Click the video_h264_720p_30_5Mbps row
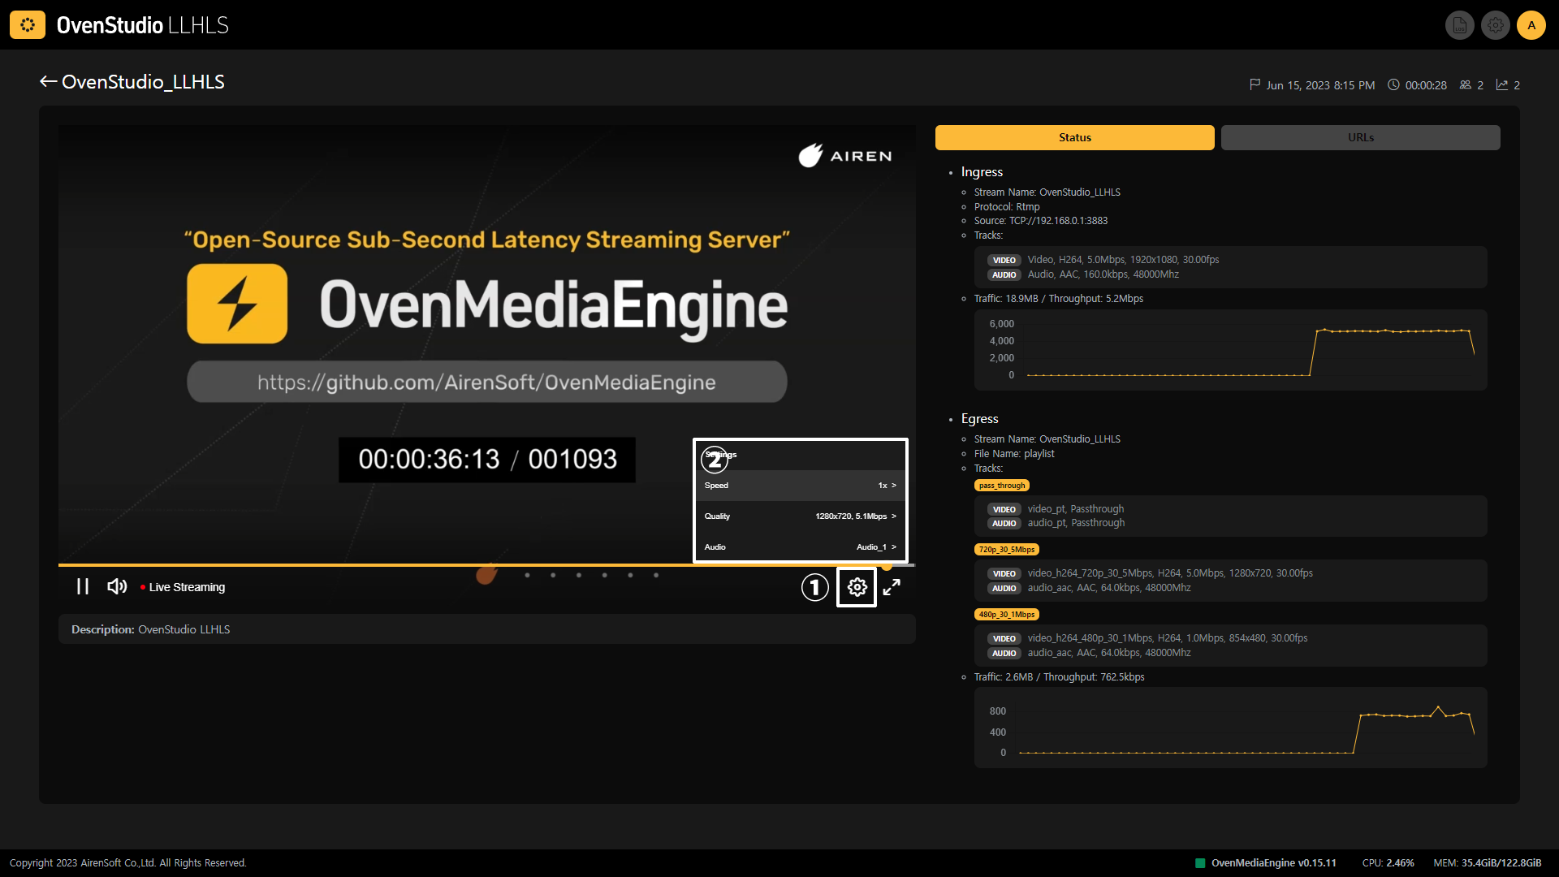This screenshot has width=1559, height=877. [1150, 573]
